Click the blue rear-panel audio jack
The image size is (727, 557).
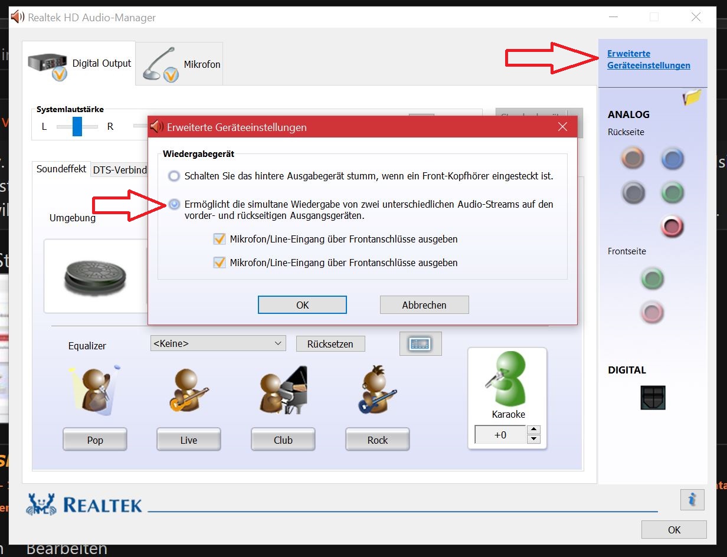pyautogui.click(x=672, y=158)
